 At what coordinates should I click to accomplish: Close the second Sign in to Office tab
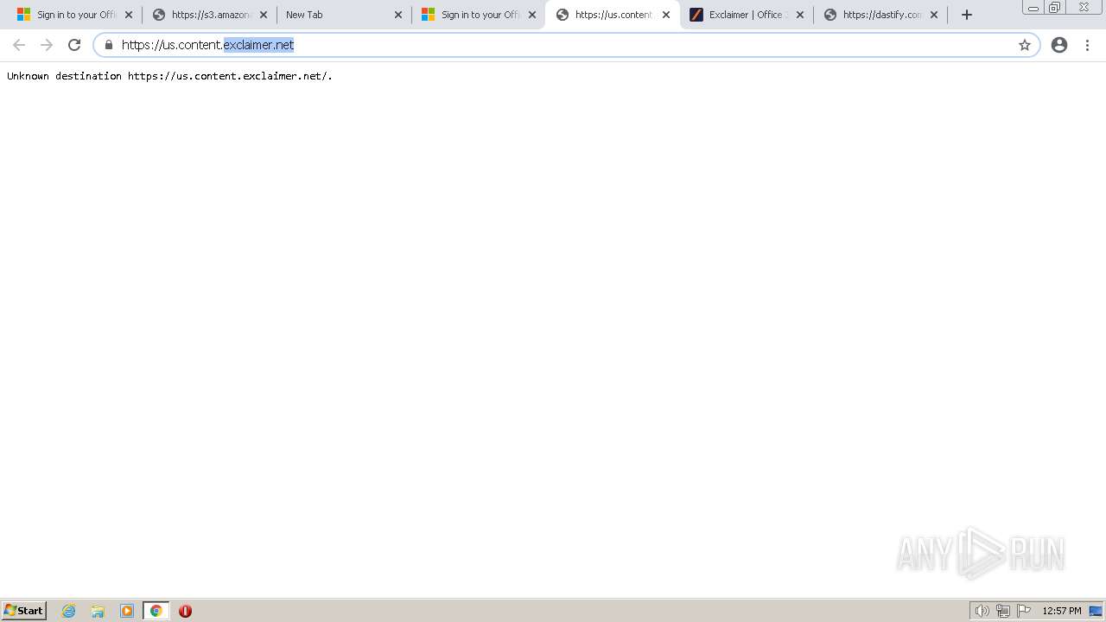click(533, 15)
